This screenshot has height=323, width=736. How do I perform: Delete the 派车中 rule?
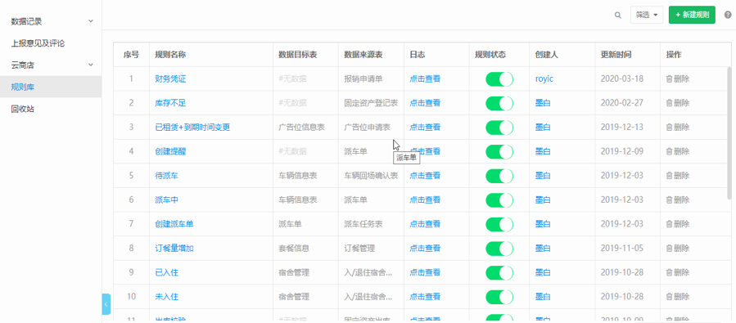[x=678, y=200]
